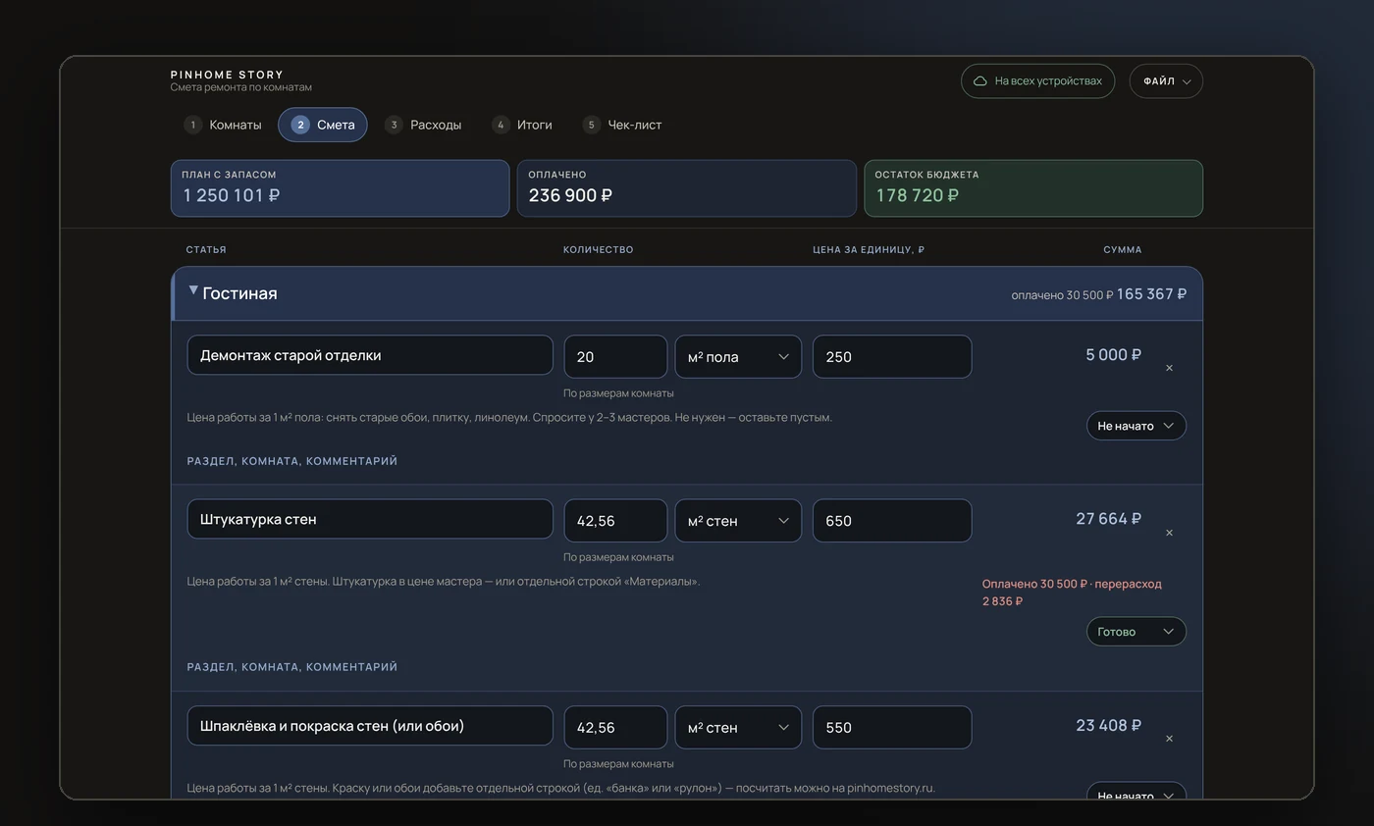
Task: Click the Штукатурка quantity field 42,56
Action: point(615,521)
